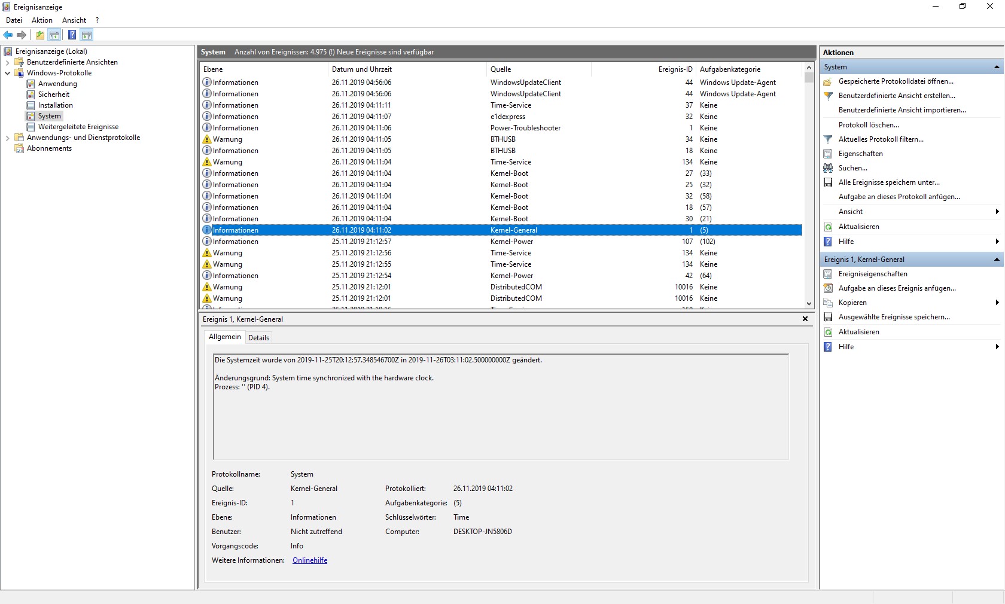The height and width of the screenshot is (604, 1005).
Task: Click Aufgabe an dieses Protokoll anfügen...
Action: (x=899, y=197)
